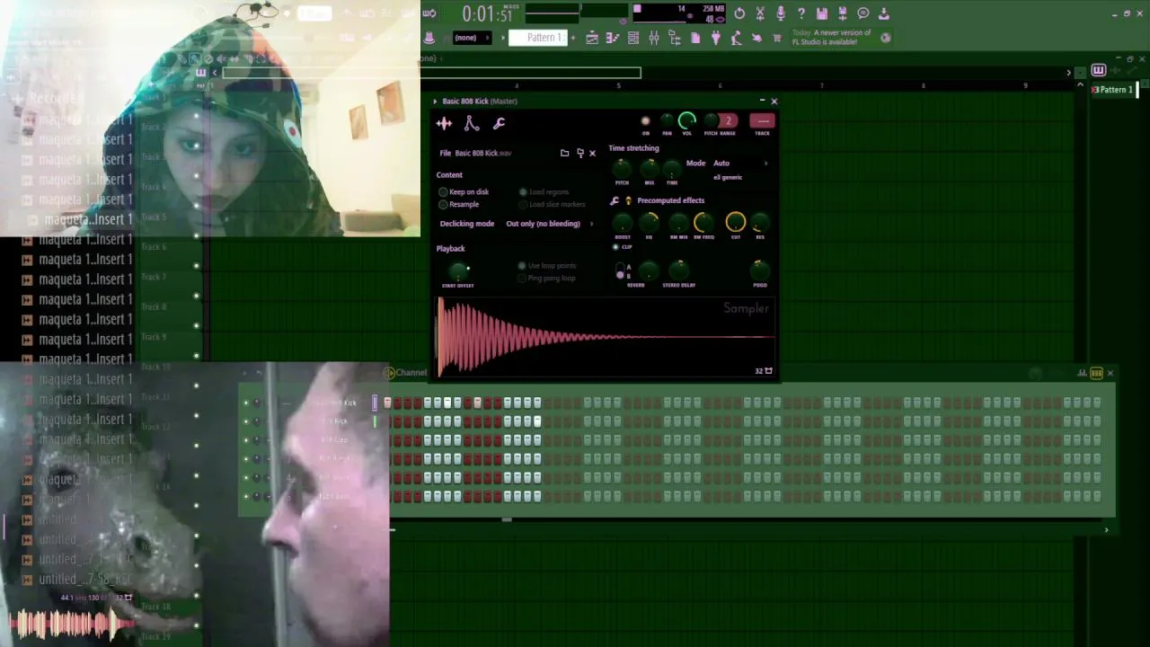
Task: Click the download content library icon
Action: [x=884, y=13]
